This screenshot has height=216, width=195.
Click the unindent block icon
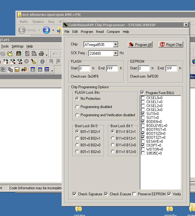click(58, 61)
